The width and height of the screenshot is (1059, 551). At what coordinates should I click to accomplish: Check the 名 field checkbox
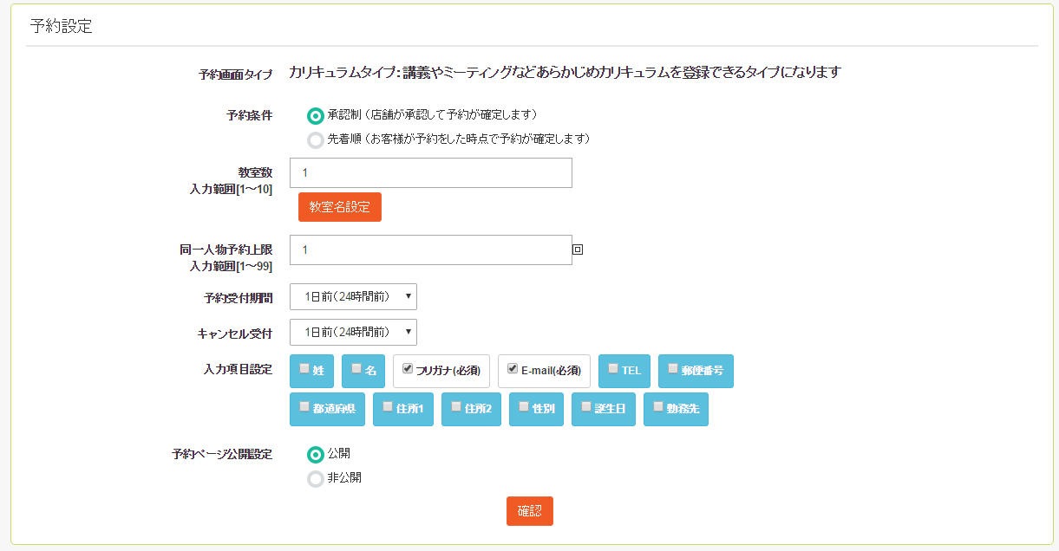tap(356, 368)
